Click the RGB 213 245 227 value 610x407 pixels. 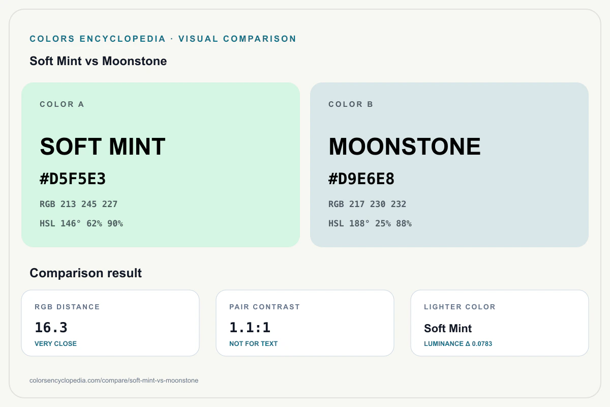[79, 204]
